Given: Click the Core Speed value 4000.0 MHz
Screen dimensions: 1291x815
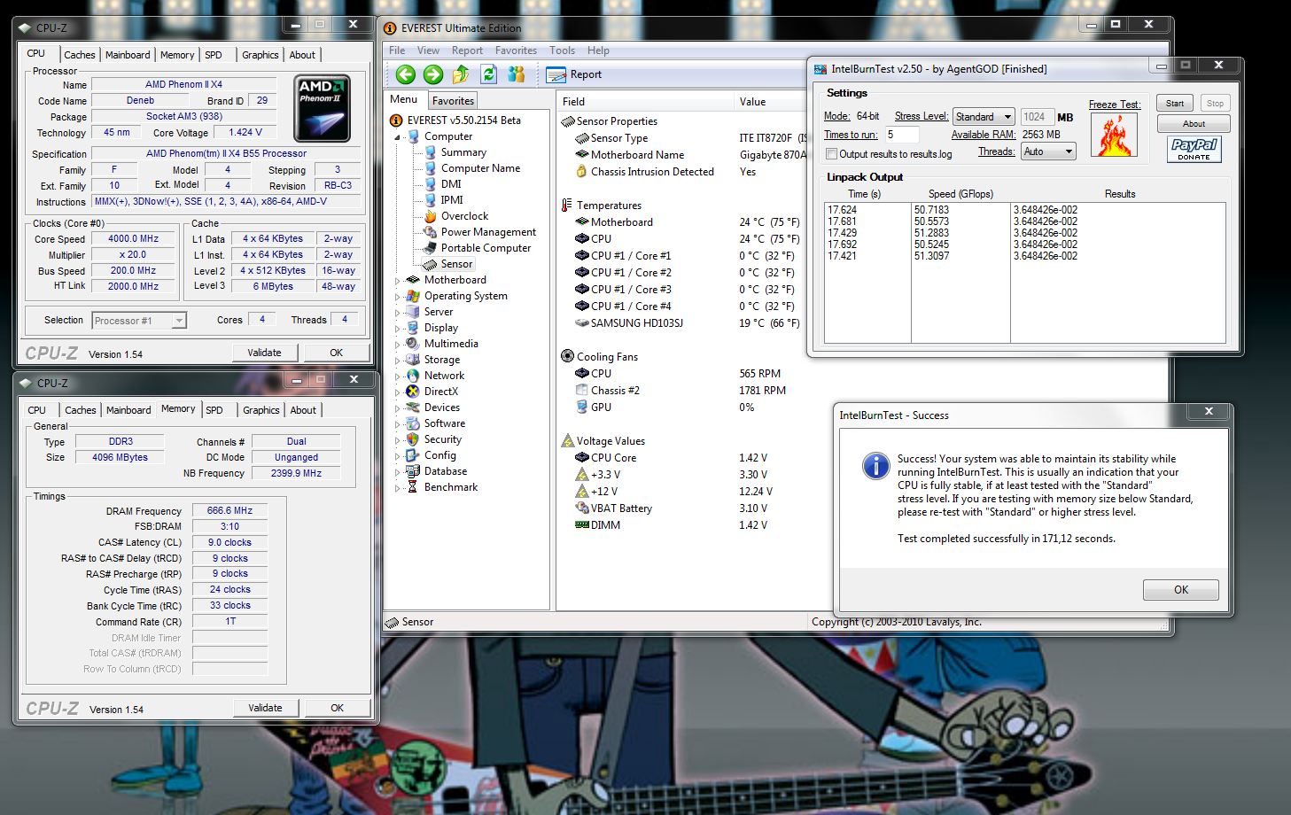Looking at the screenshot, I should tap(133, 239).
